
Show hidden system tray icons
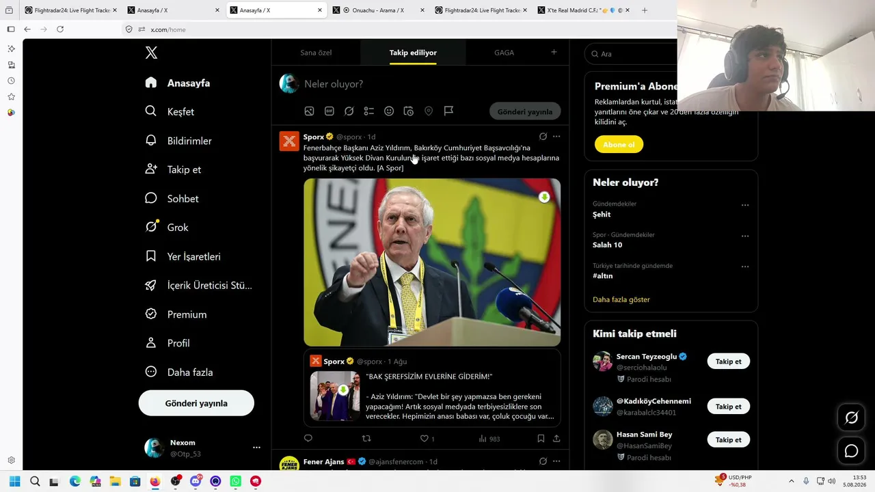click(792, 481)
